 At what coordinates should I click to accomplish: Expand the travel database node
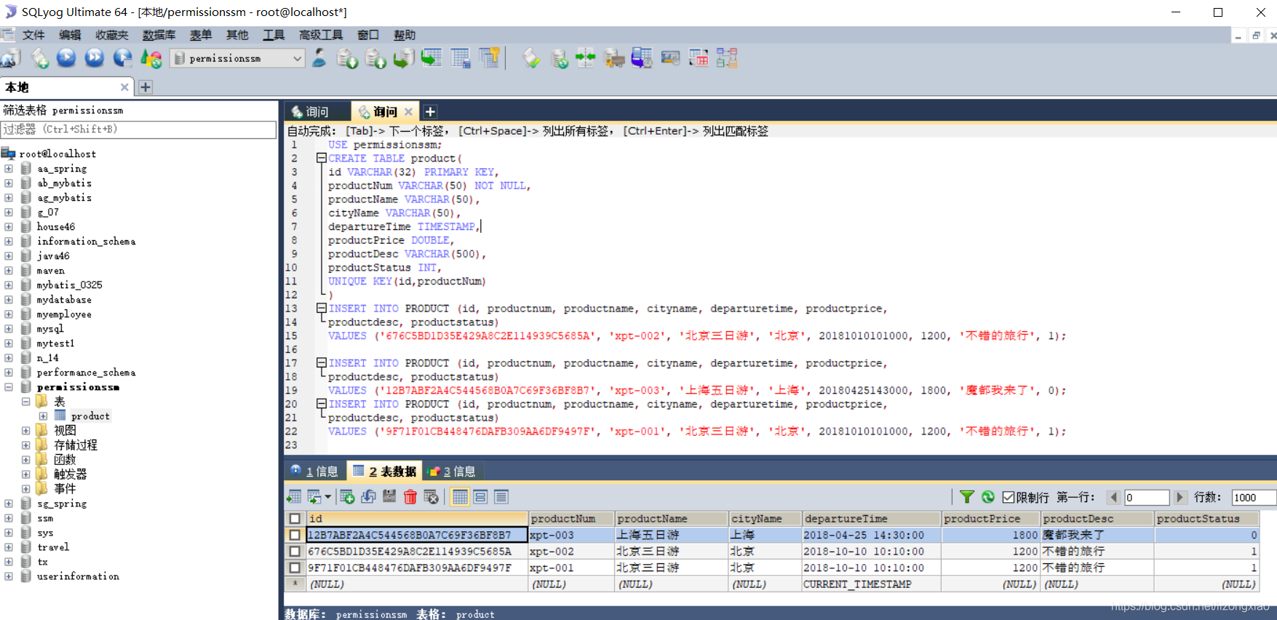9,547
